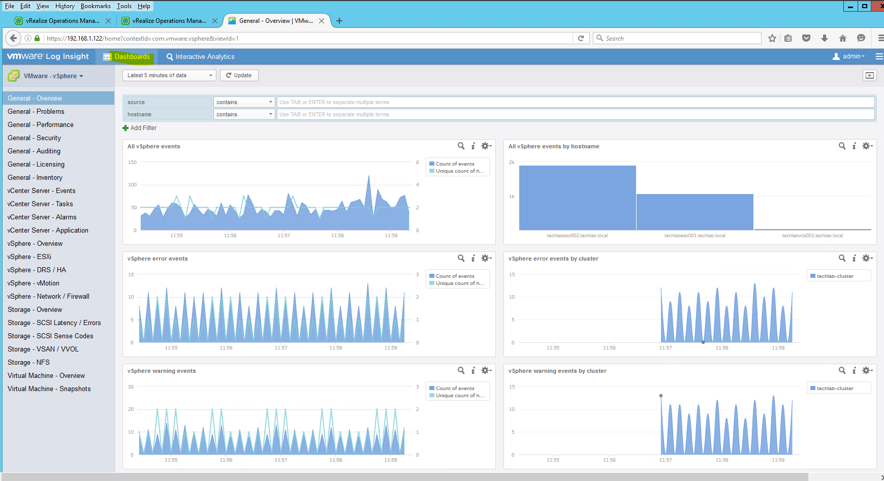Screen dimensions: 884x481
Task: Show info for warning events by cluster
Action: point(854,370)
